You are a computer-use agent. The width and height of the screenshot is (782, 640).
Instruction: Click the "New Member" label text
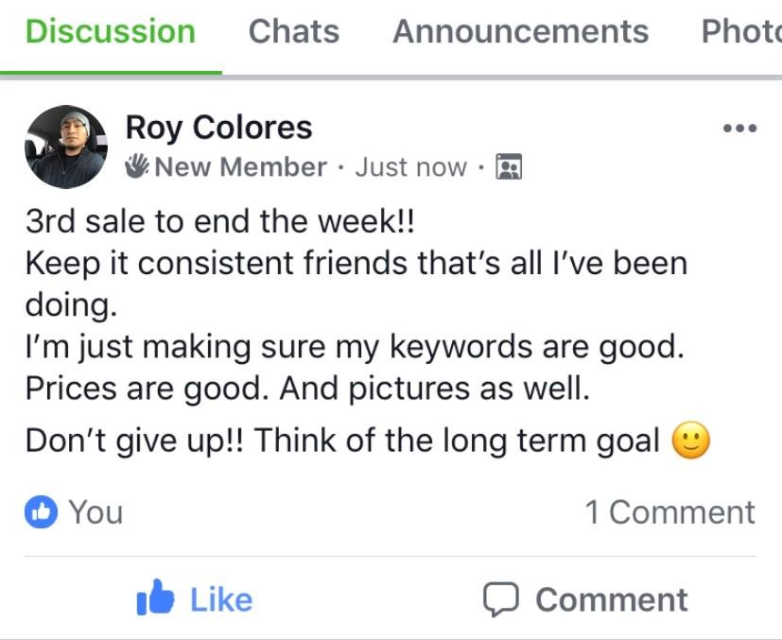coord(240,167)
